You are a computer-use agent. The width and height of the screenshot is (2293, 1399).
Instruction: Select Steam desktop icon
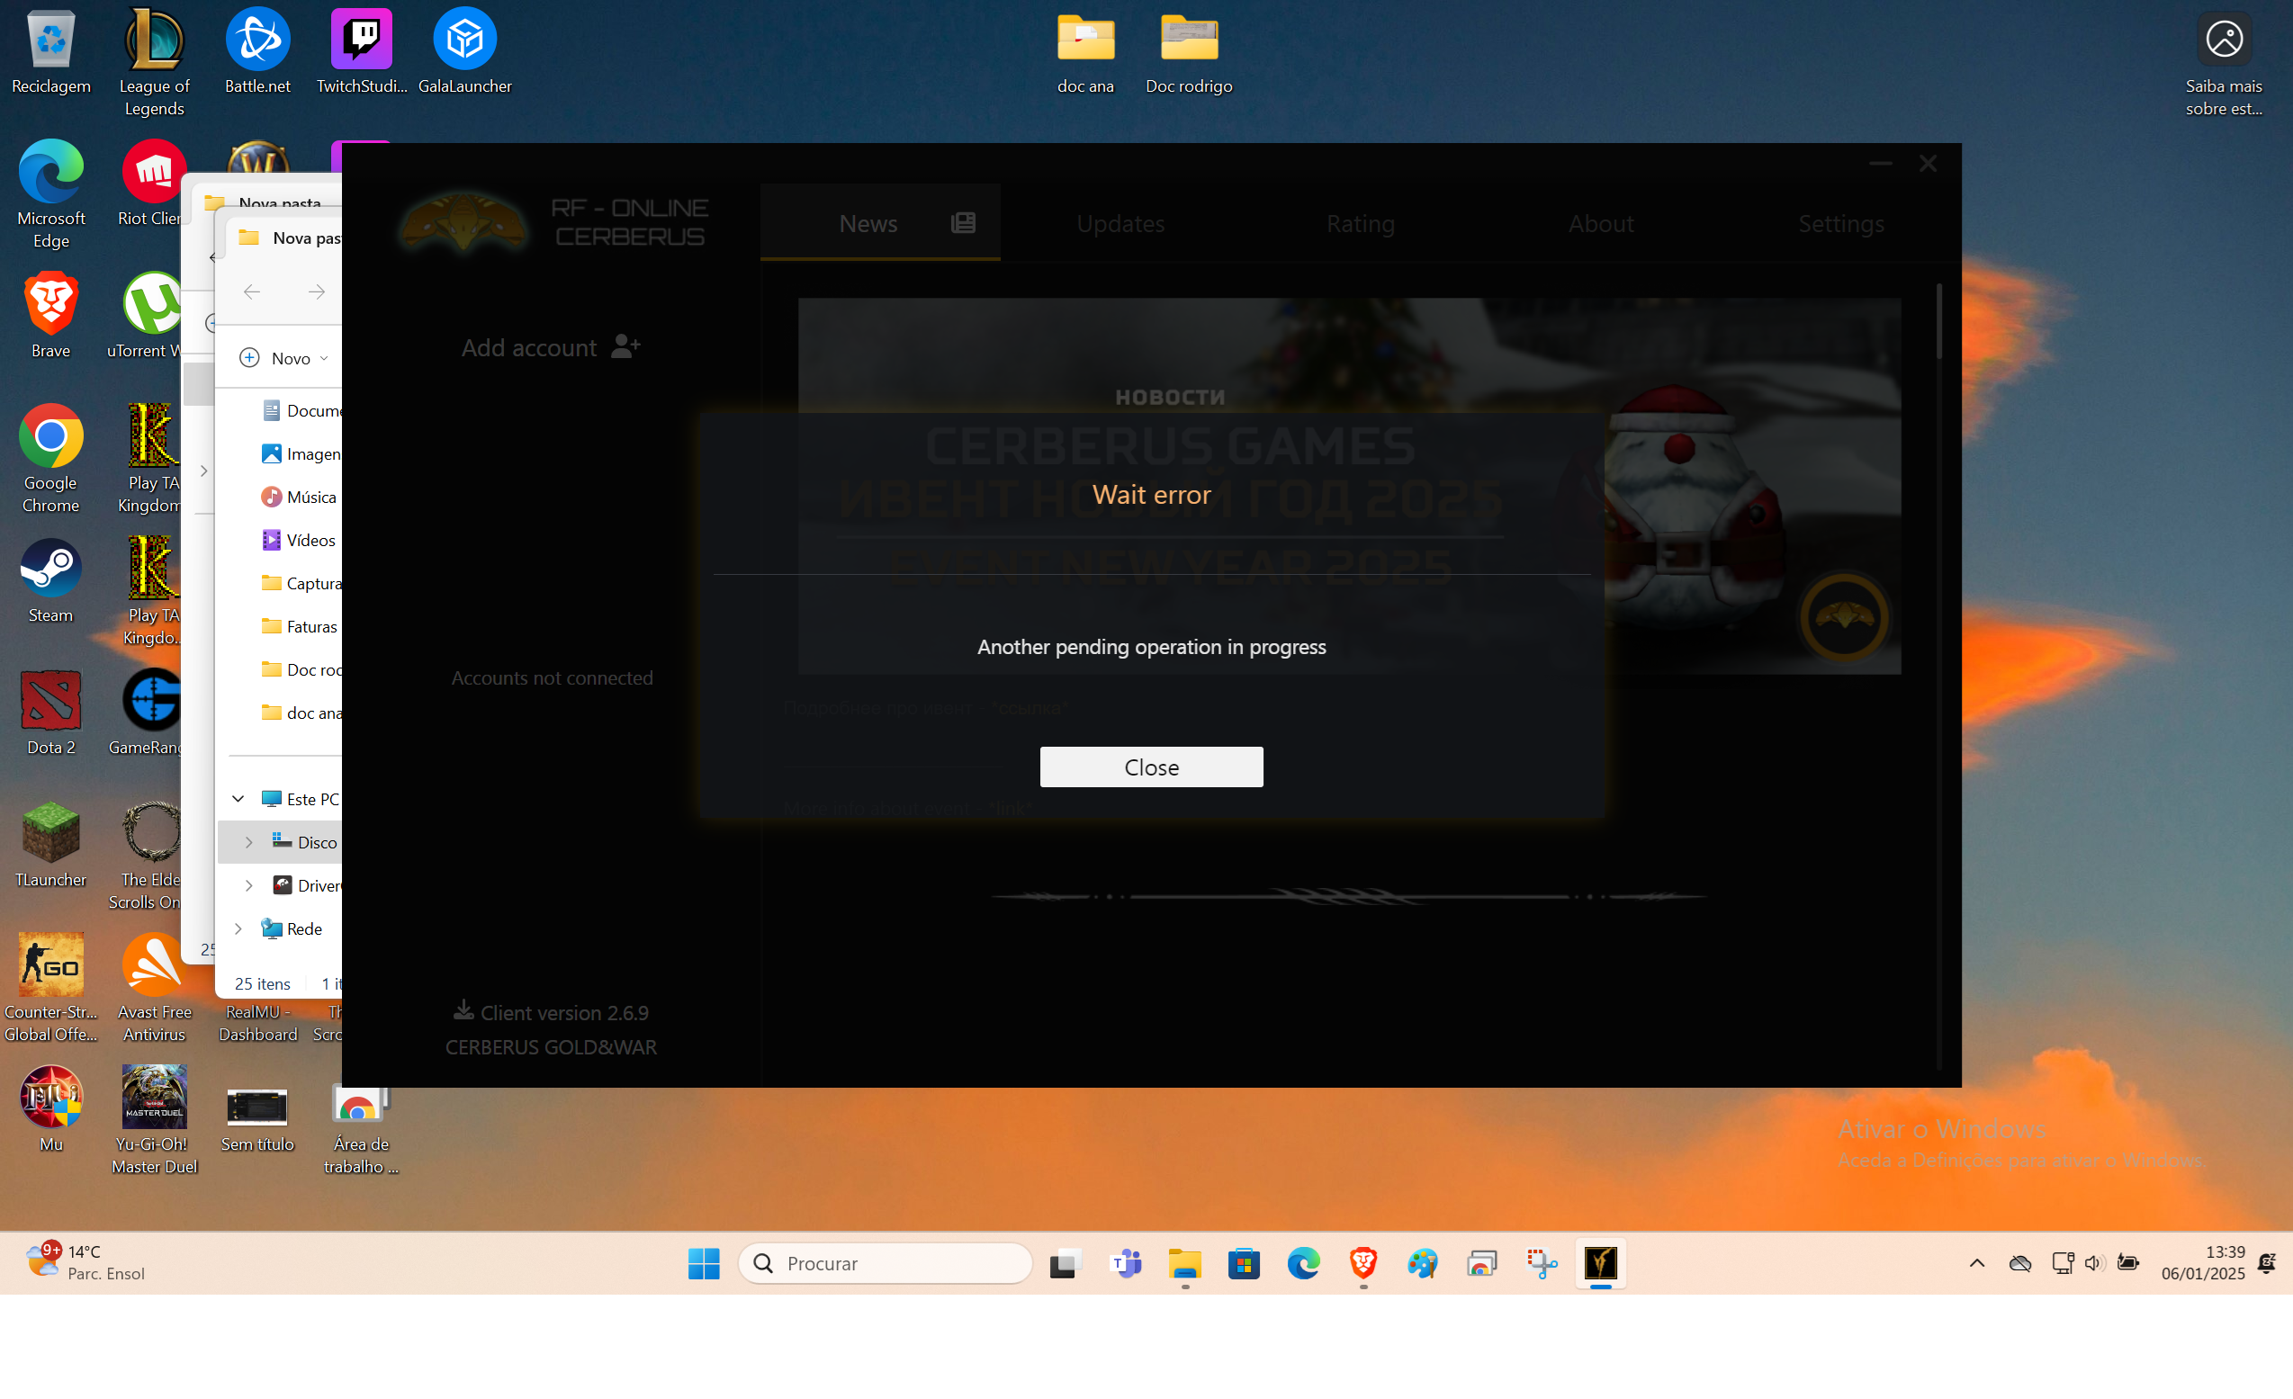(x=51, y=581)
